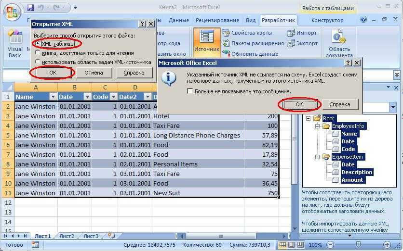Open the Рецензирование ribbon tab
The height and width of the screenshot is (251, 403).
[217, 20]
